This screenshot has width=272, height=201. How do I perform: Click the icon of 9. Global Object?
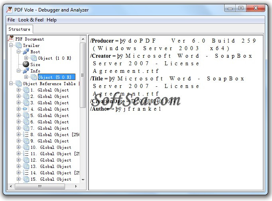pyautogui.click(x=26, y=141)
